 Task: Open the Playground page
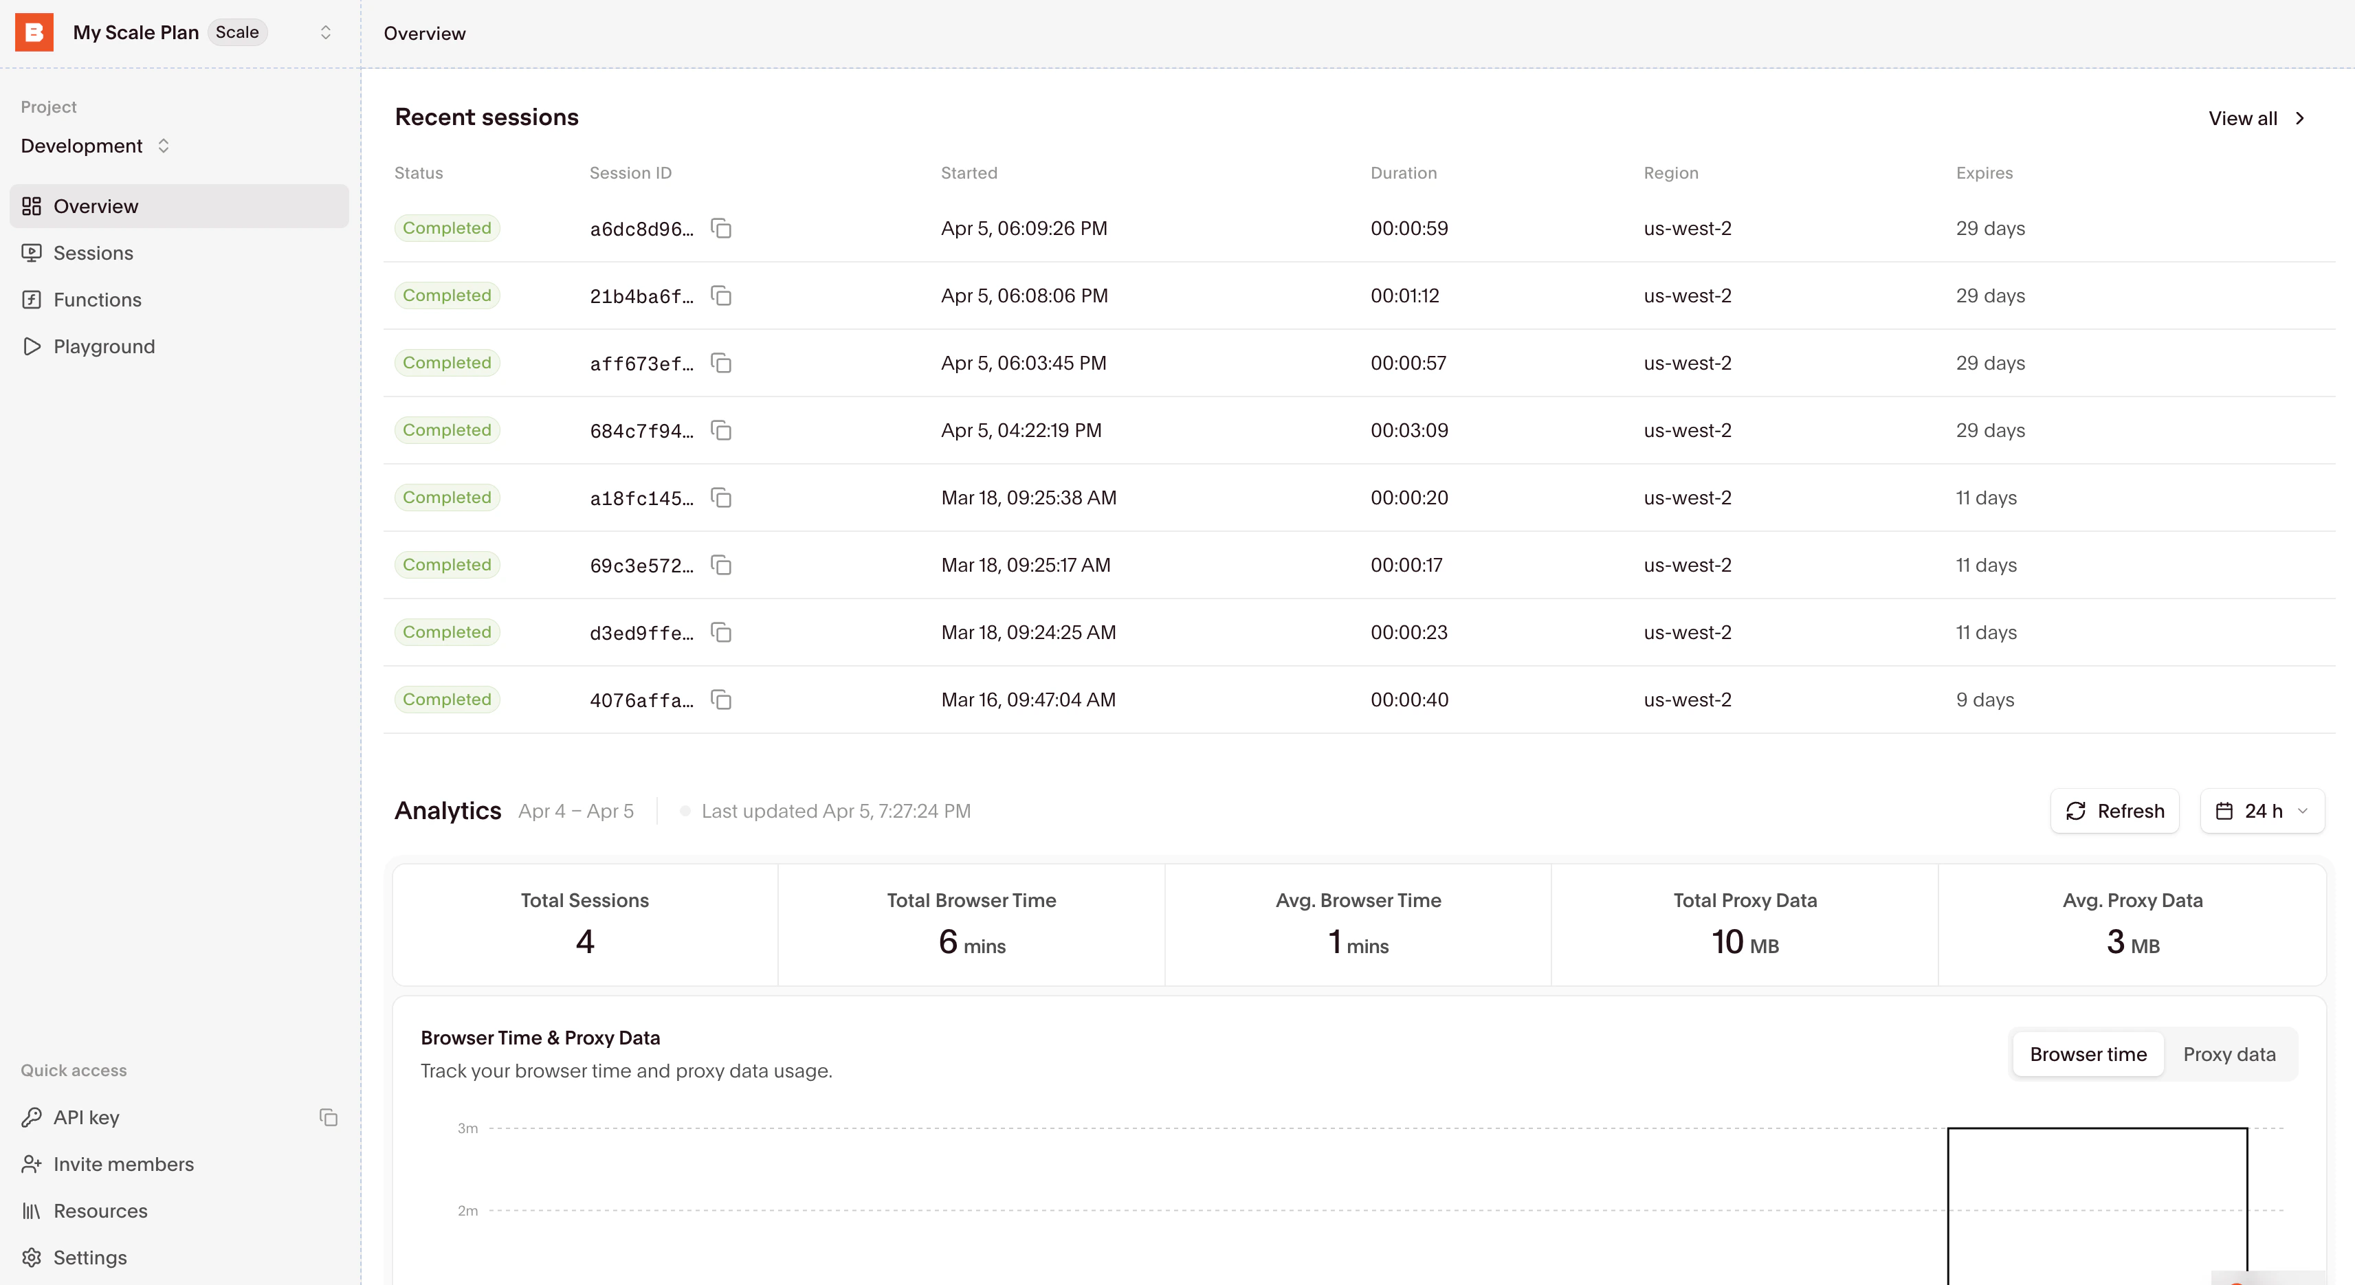click(103, 346)
